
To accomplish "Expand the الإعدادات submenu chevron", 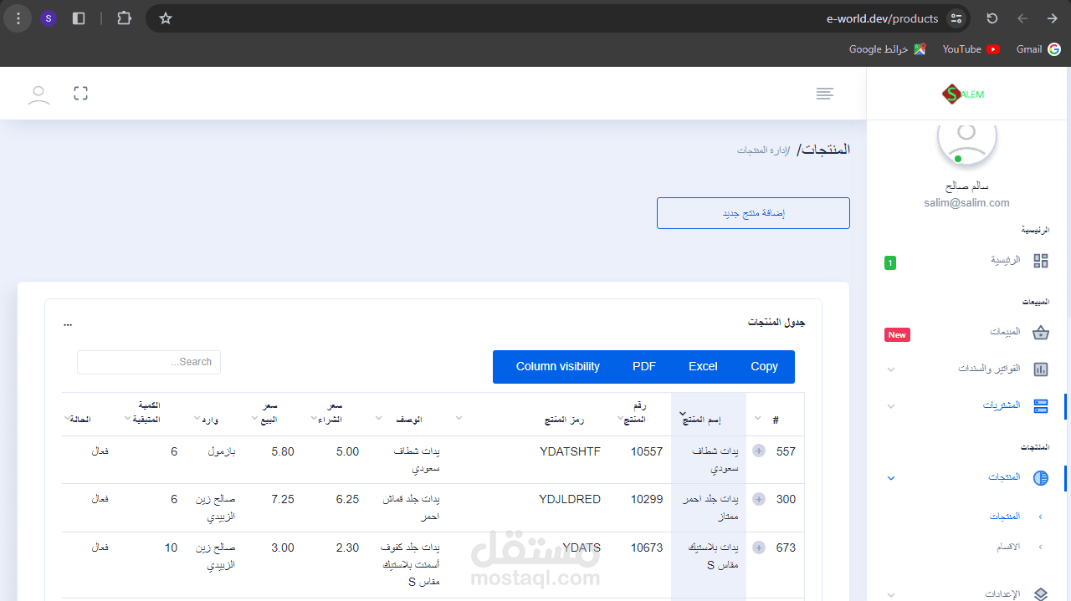I will [x=891, y=594].
